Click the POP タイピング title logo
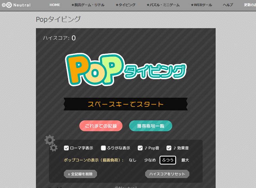 point(126,70)
